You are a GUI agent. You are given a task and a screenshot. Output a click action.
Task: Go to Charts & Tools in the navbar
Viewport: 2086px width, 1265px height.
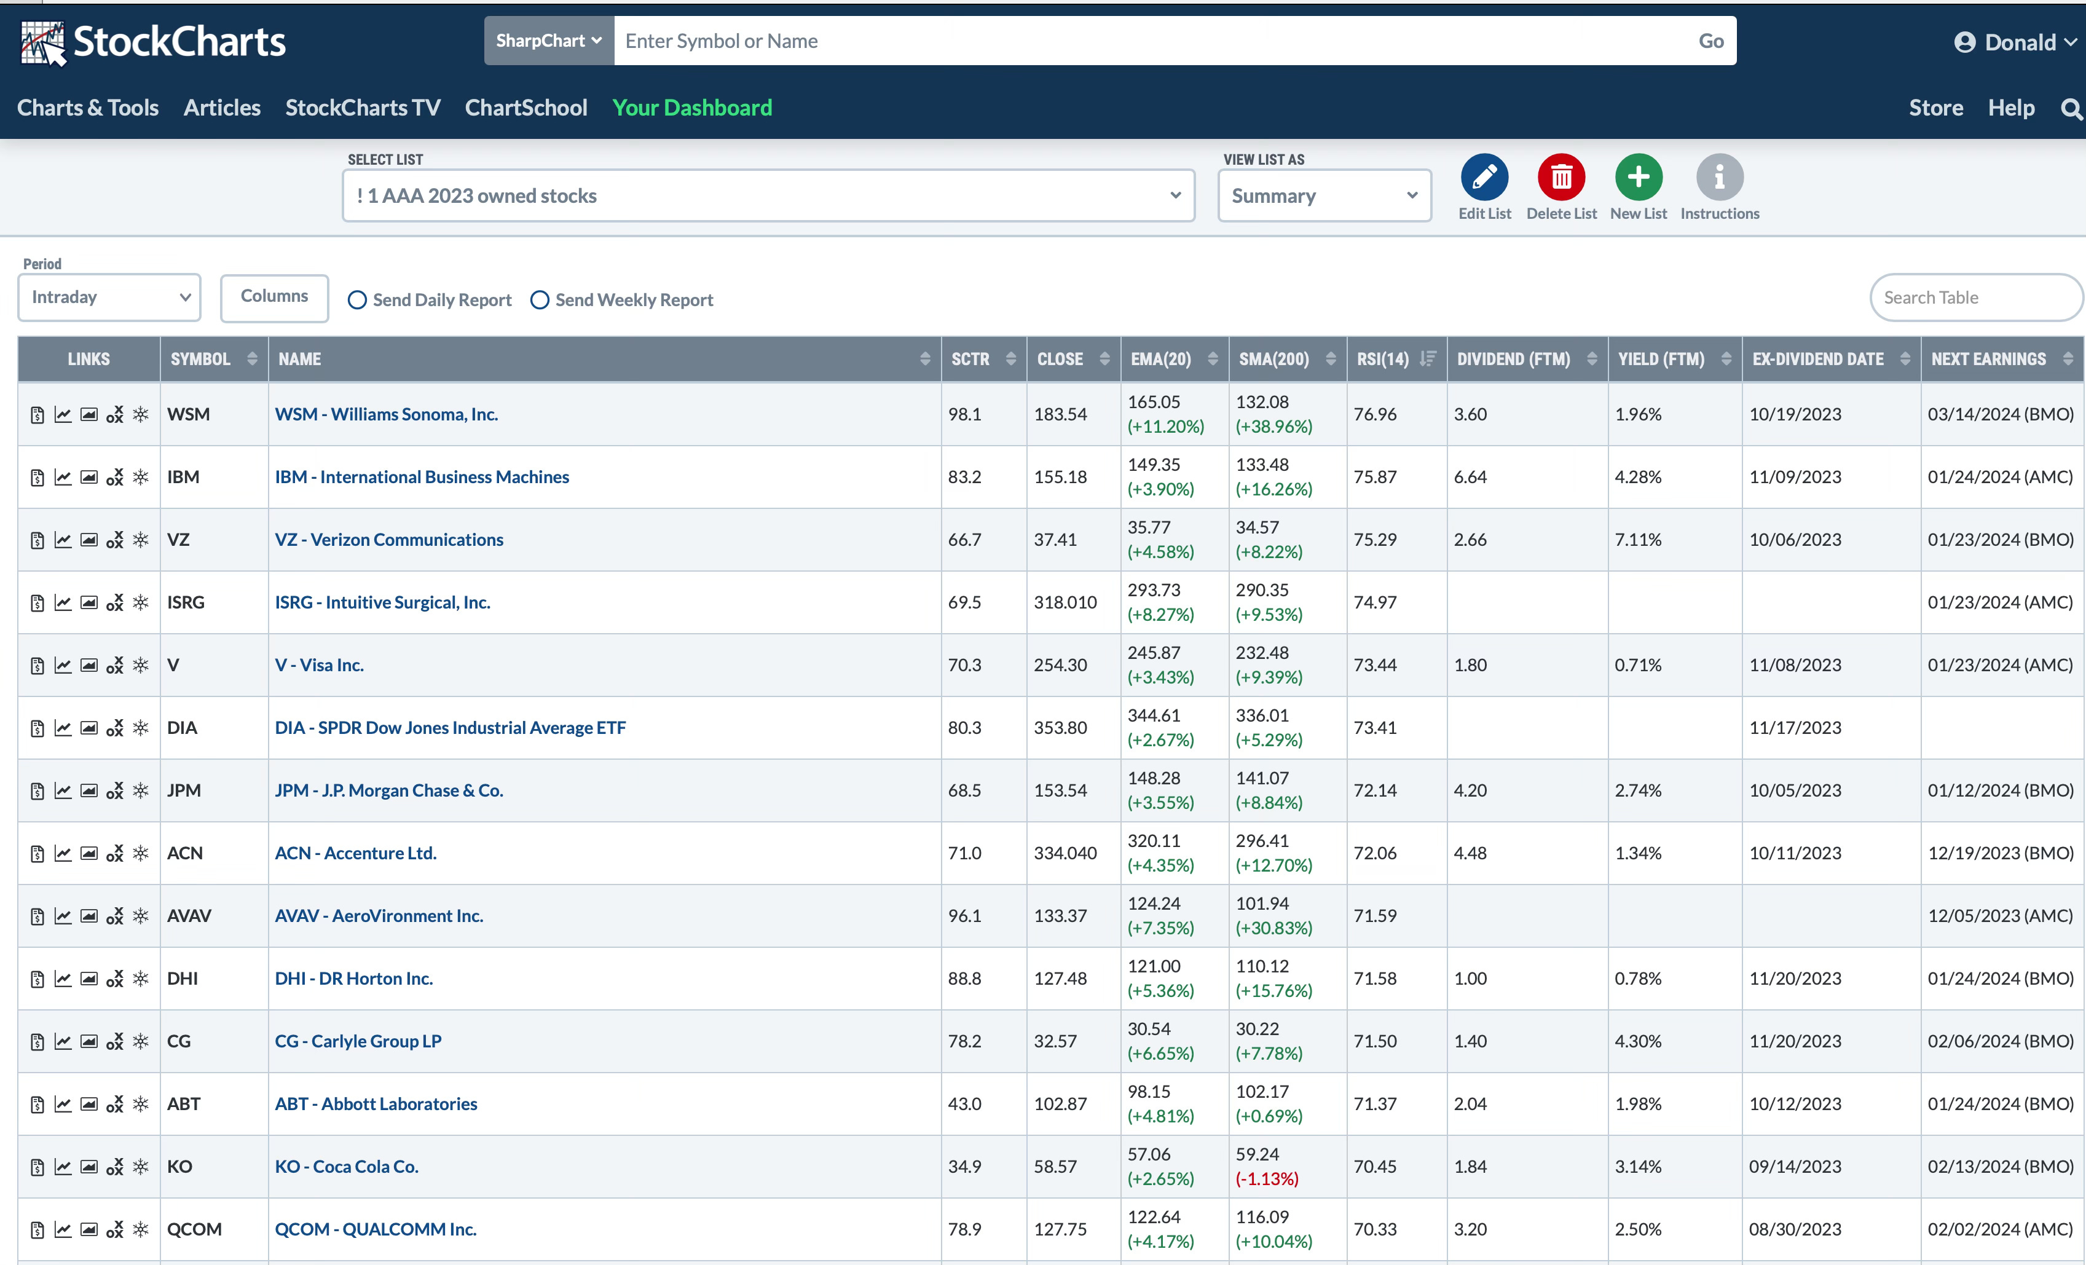[88, 108]
